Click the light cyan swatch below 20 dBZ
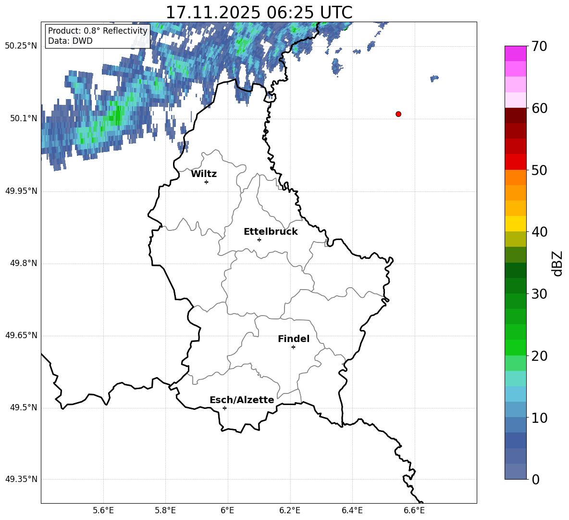 [516, 379]
